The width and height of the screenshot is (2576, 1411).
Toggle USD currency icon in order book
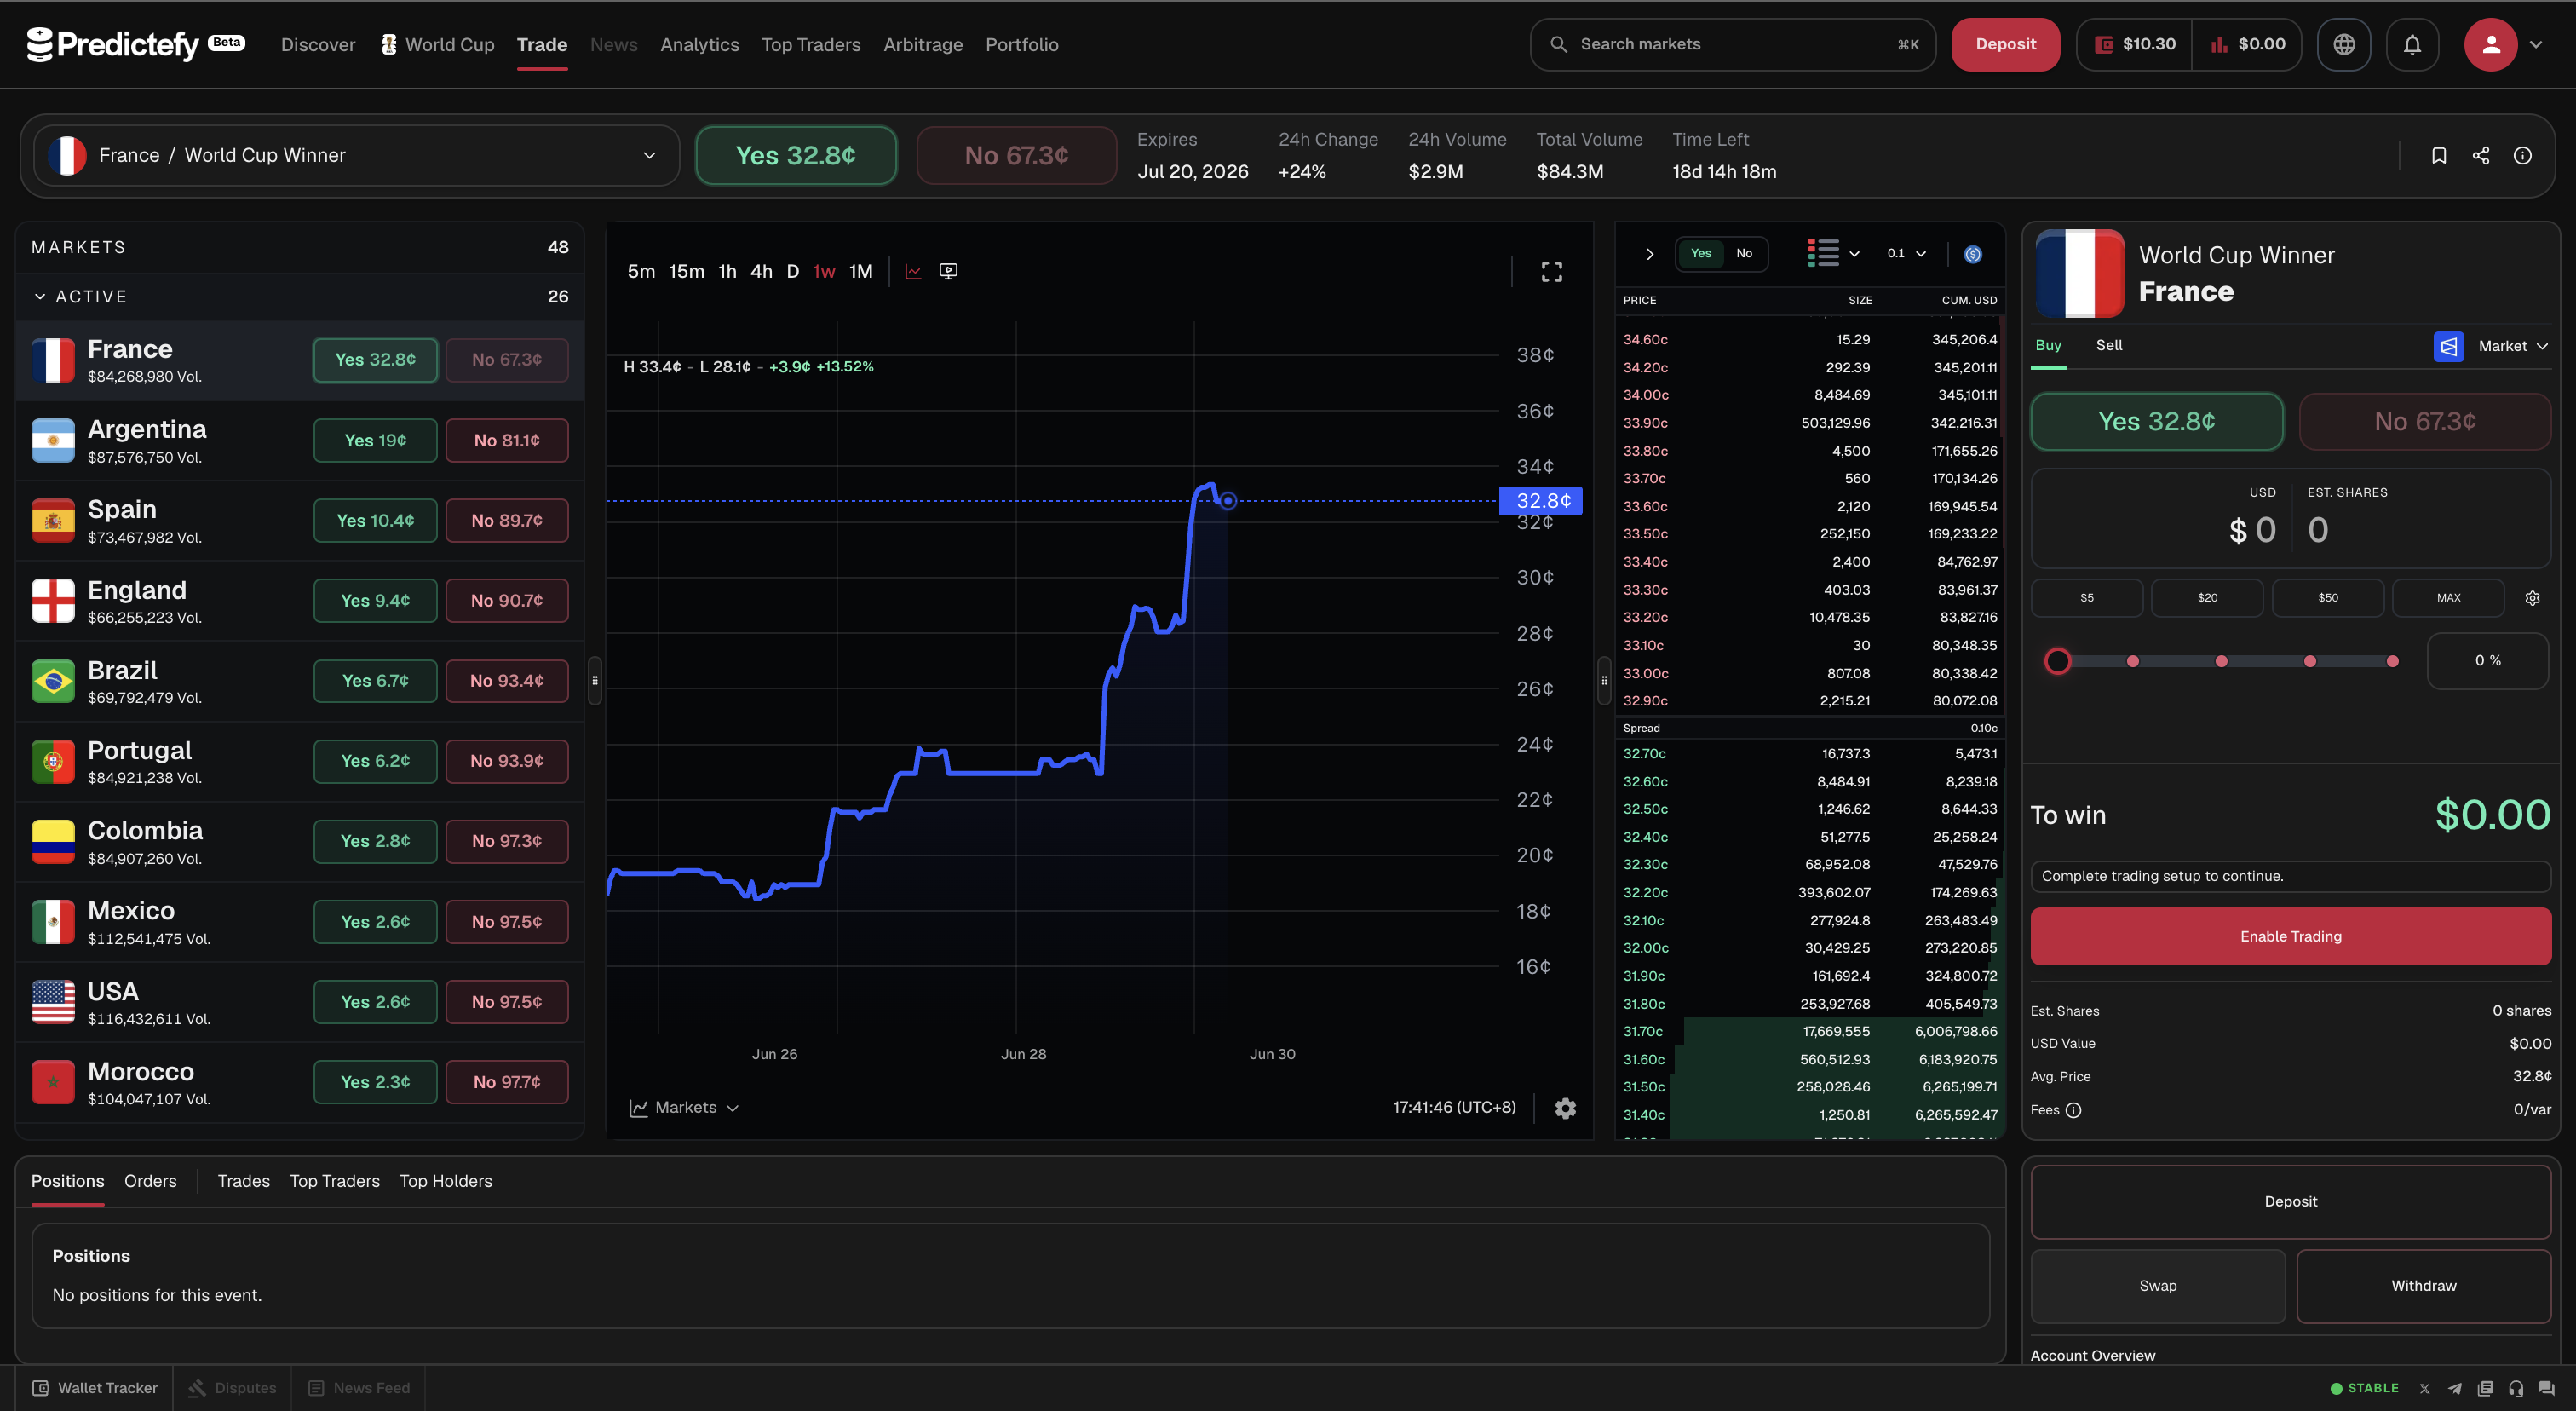(x=1973, y=254)
